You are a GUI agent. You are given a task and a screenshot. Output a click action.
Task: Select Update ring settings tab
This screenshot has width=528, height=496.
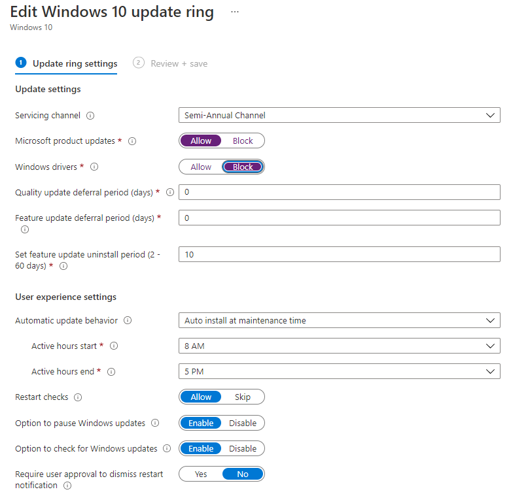point(66,63)
